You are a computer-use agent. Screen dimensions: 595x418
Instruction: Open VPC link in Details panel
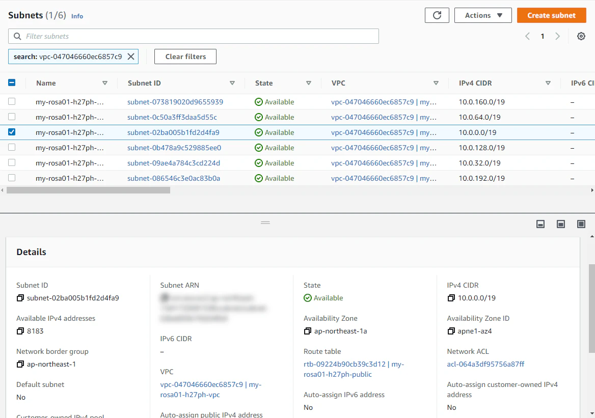[x=210, y=389]
